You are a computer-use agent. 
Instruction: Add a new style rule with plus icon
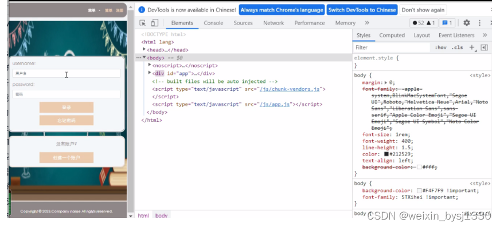472,47
